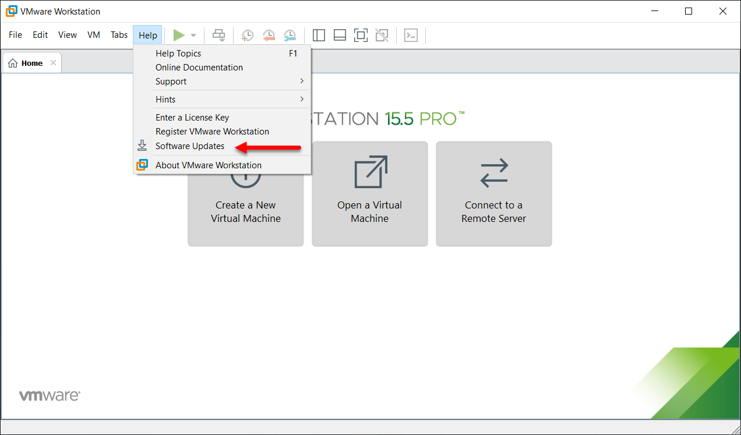Click the Connect to a Remote Server arrows icon
This screenshot has height=435, width=741.
pos(494,174)
